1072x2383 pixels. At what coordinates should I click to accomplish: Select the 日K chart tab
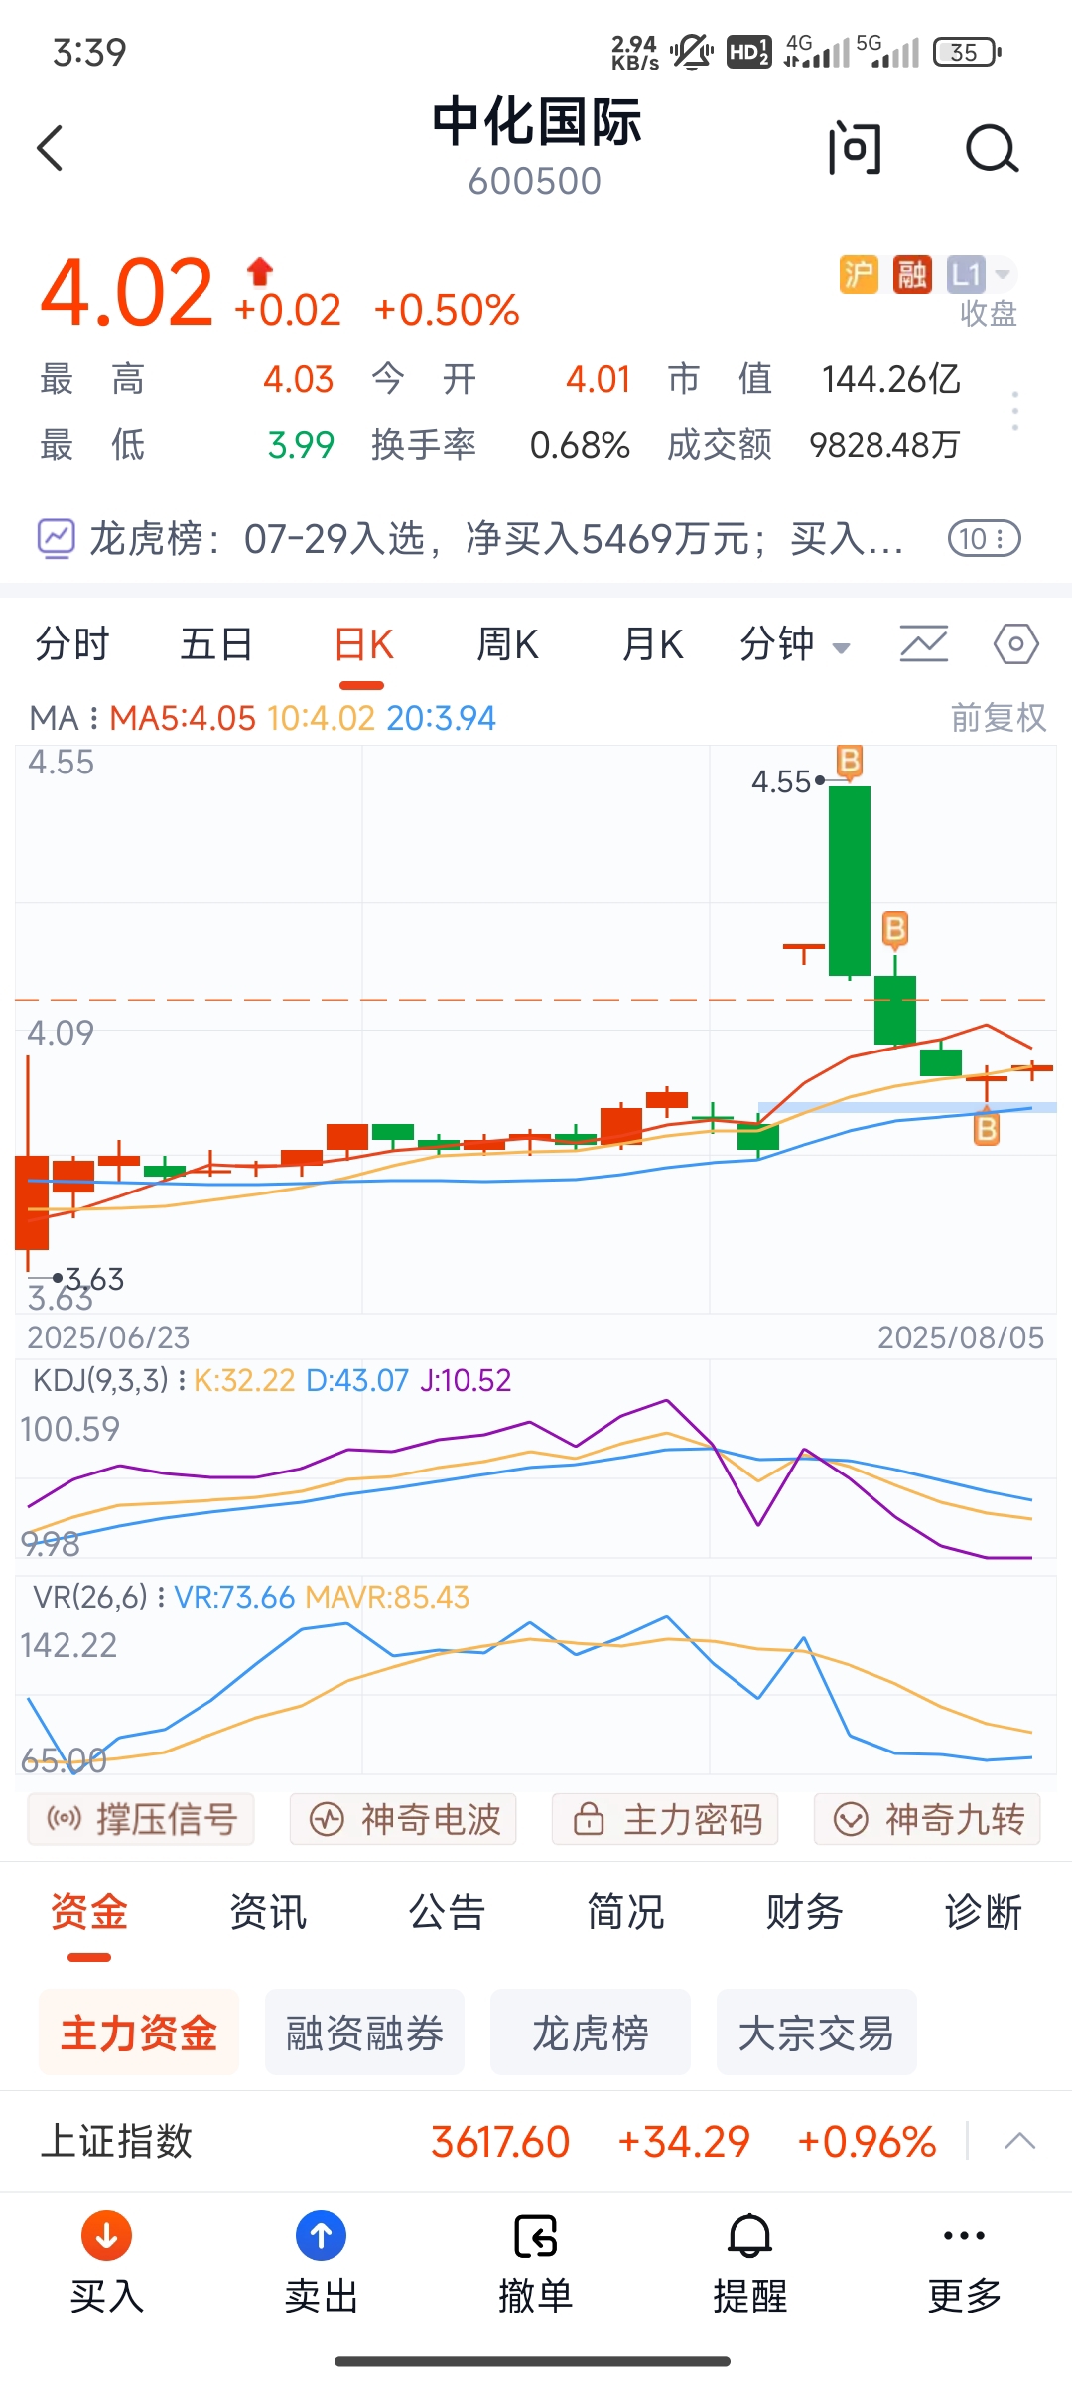point(363,644)
